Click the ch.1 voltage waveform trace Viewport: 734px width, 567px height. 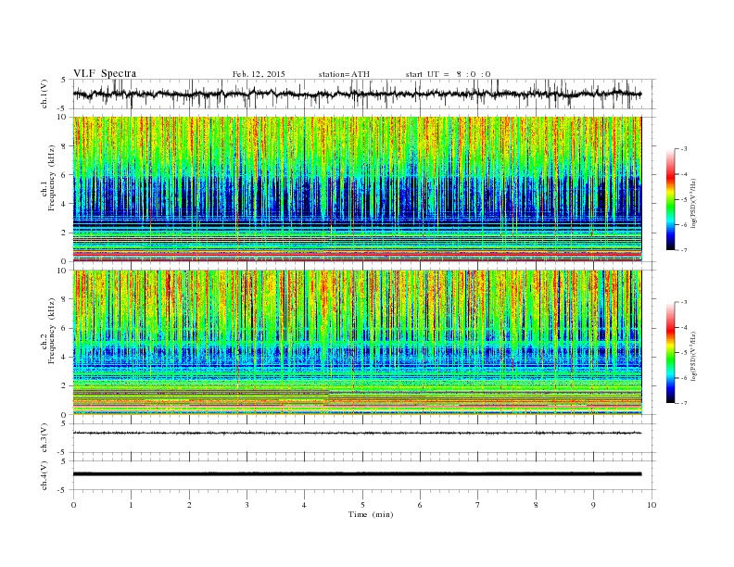(357, 94)
